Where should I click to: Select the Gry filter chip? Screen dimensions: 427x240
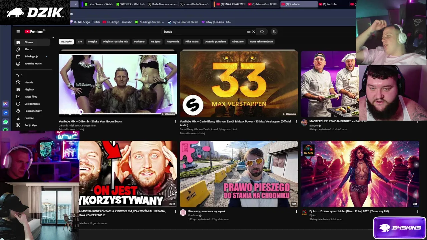80,42
